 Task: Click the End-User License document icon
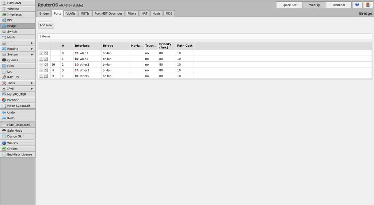pos(4,155)
